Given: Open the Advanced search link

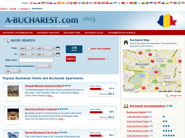Looking at the screenshot, I should [96, 59].
